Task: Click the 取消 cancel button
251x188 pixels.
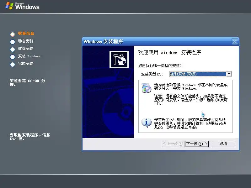Action: pyautogui.click(x=223, y=144)
